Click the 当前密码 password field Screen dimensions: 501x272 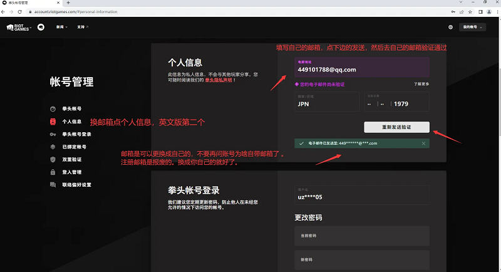coord(362,236)
